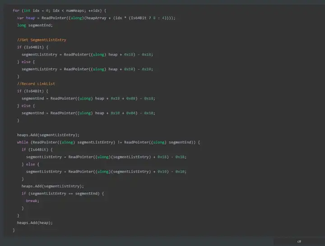Click 'heaps.Add(segmentListEntry);' before the while loop
This screenshot has width=325, height=246.
[48, 135]
